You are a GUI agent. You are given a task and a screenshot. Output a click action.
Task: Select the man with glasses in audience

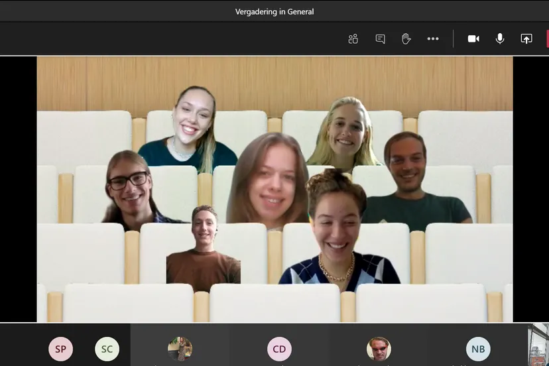point(131,189)
